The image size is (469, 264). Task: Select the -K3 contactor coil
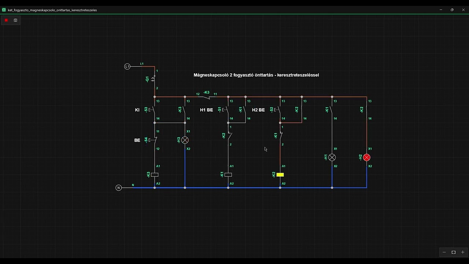click(x=155, y=175)
